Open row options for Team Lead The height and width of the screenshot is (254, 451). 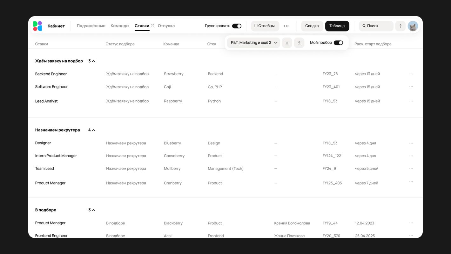pyautogui.click(x=411, y=169)
